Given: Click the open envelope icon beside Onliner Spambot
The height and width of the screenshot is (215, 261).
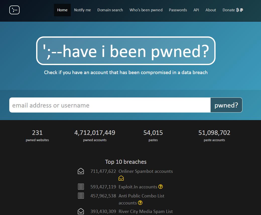Looking at the screenshot, I should click(x=81, y=171).
